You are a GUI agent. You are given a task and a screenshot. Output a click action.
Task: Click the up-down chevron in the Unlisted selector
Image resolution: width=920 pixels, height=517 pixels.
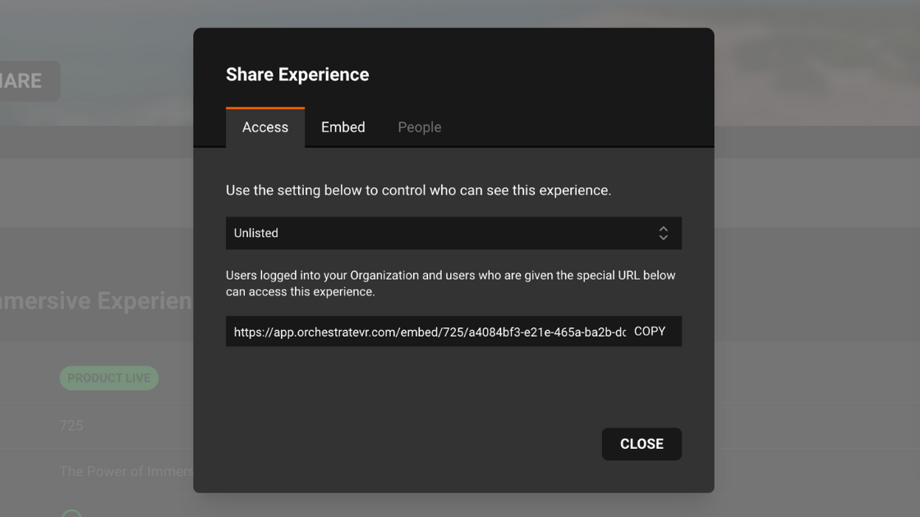pyautogui.click(x=663, y=233)
